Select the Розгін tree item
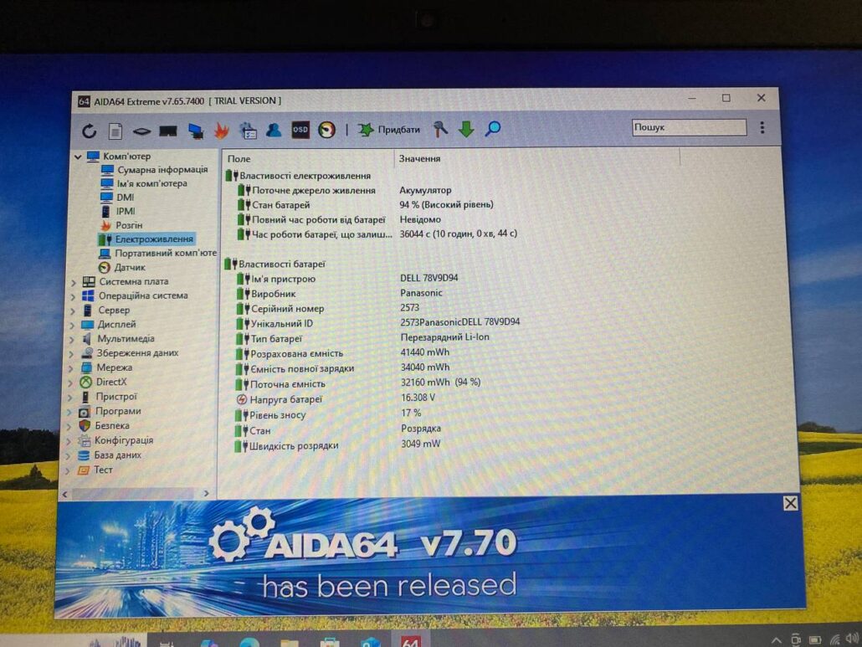This screenshot has height=647, width=862. click(121, 225)
